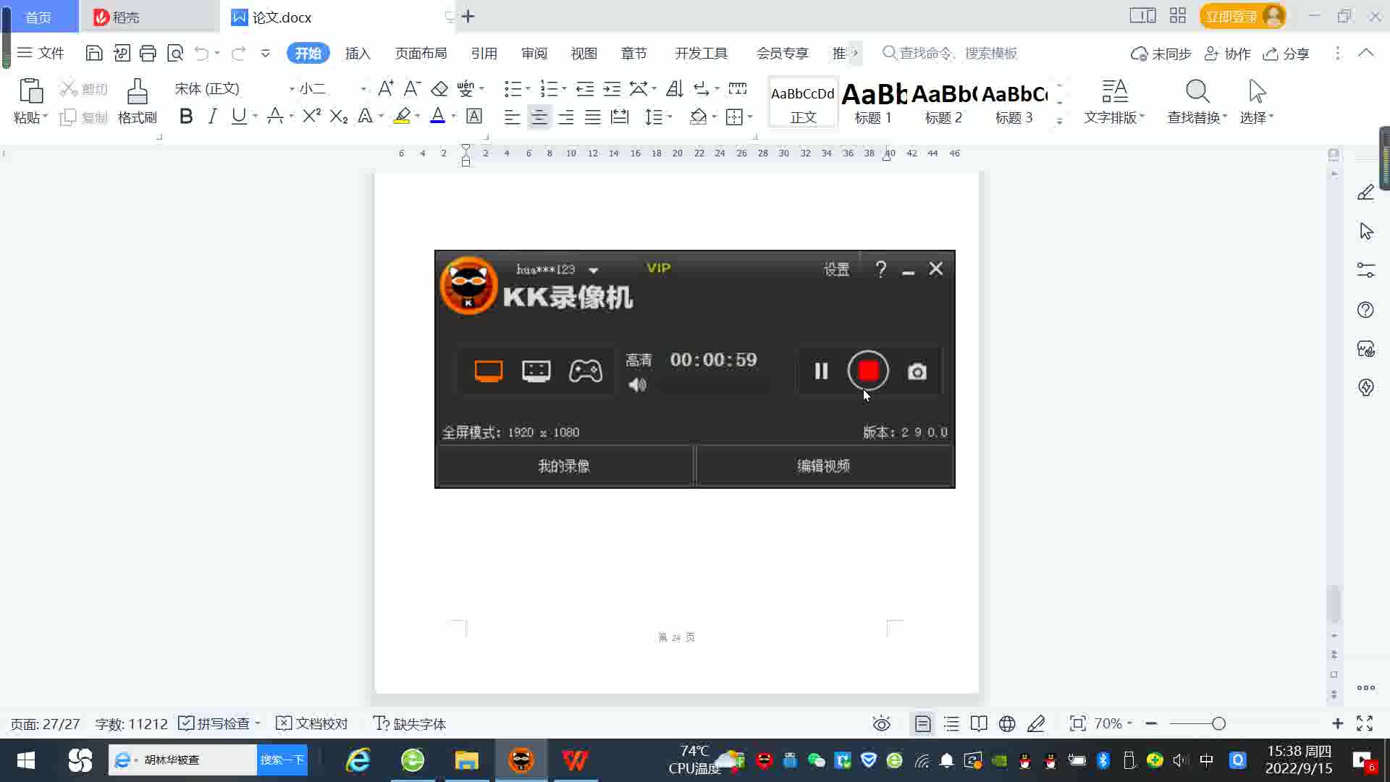This screenshot has width=1390, height=782.
Task: Open the font size dropdown 小二
Action: point(363,88)
